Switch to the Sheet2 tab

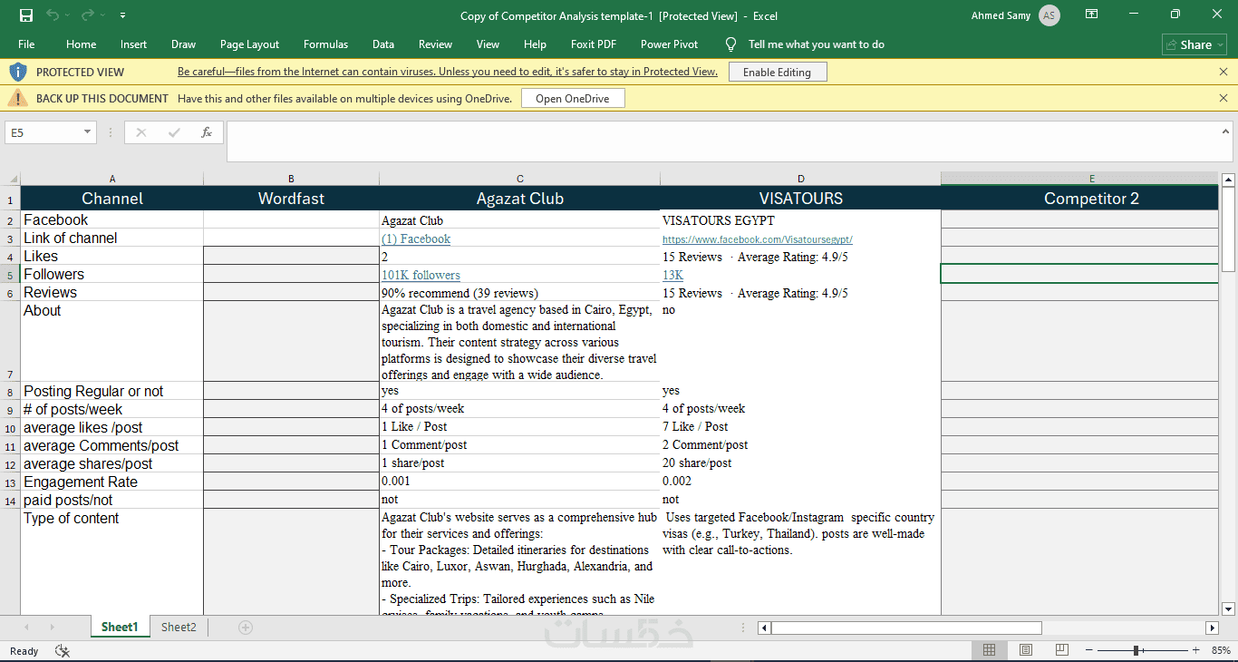(x=179, y=628)
